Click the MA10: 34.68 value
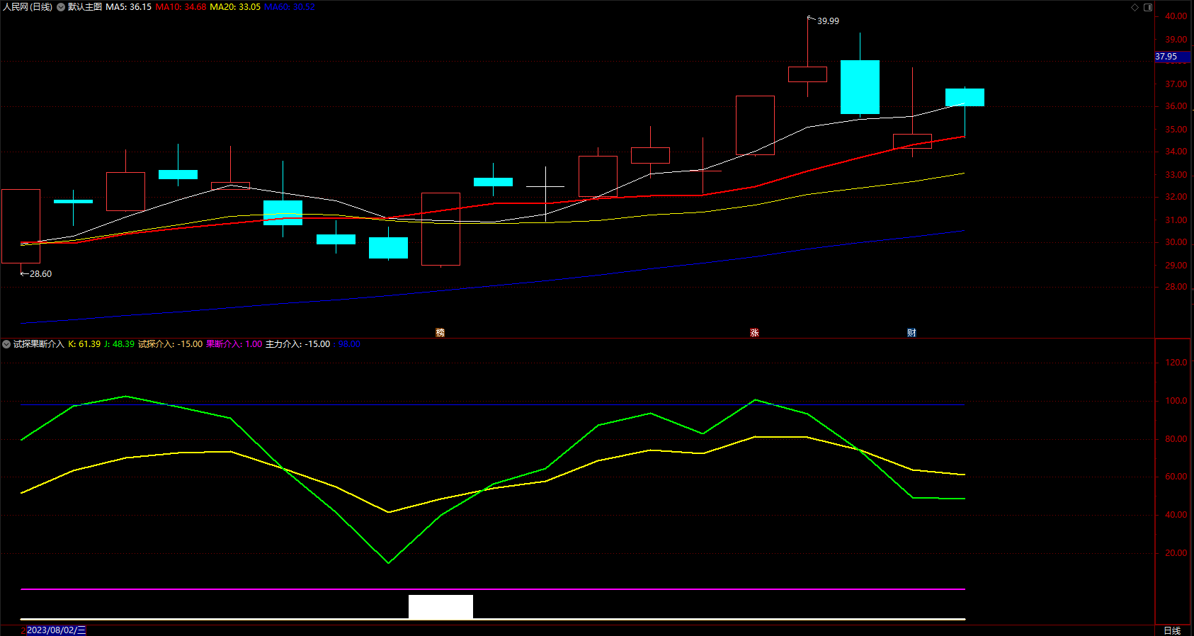The height and width of the screenshot is (636, 1194). (181, 7)
